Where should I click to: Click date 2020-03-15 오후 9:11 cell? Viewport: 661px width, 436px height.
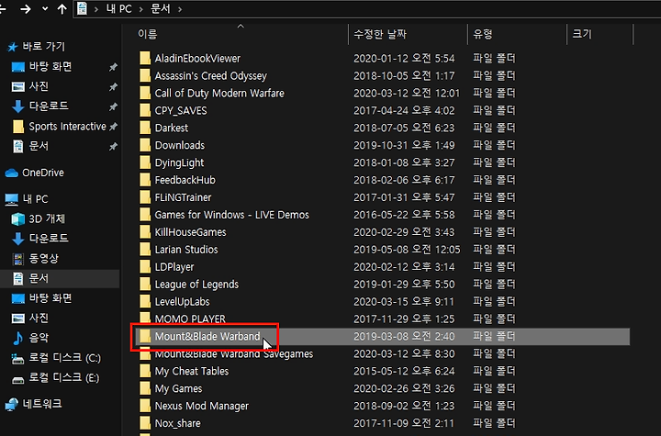[x=403, y=302]
